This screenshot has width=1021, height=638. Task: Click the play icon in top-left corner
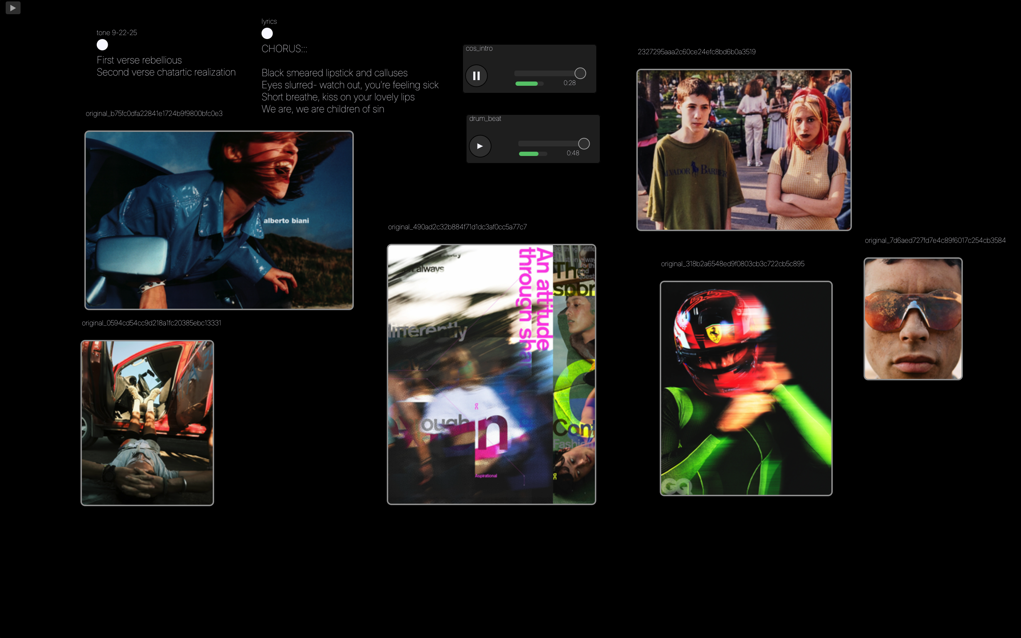pyautogui.click(x=13, y=7)
